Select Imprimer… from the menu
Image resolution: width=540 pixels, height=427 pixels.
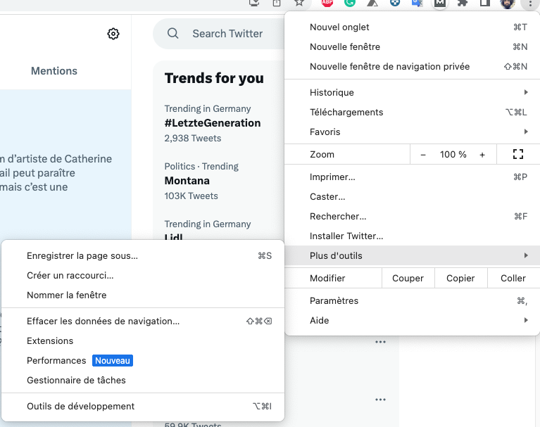pos(413,177)
